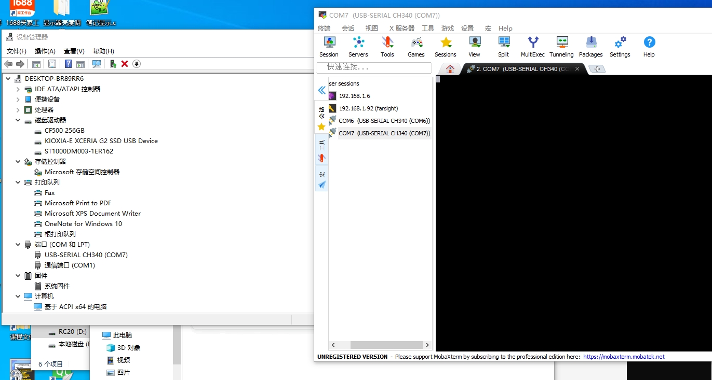Click the new tab plus button in MobaXterm
The image size is (712, 380).
point(597,69)
